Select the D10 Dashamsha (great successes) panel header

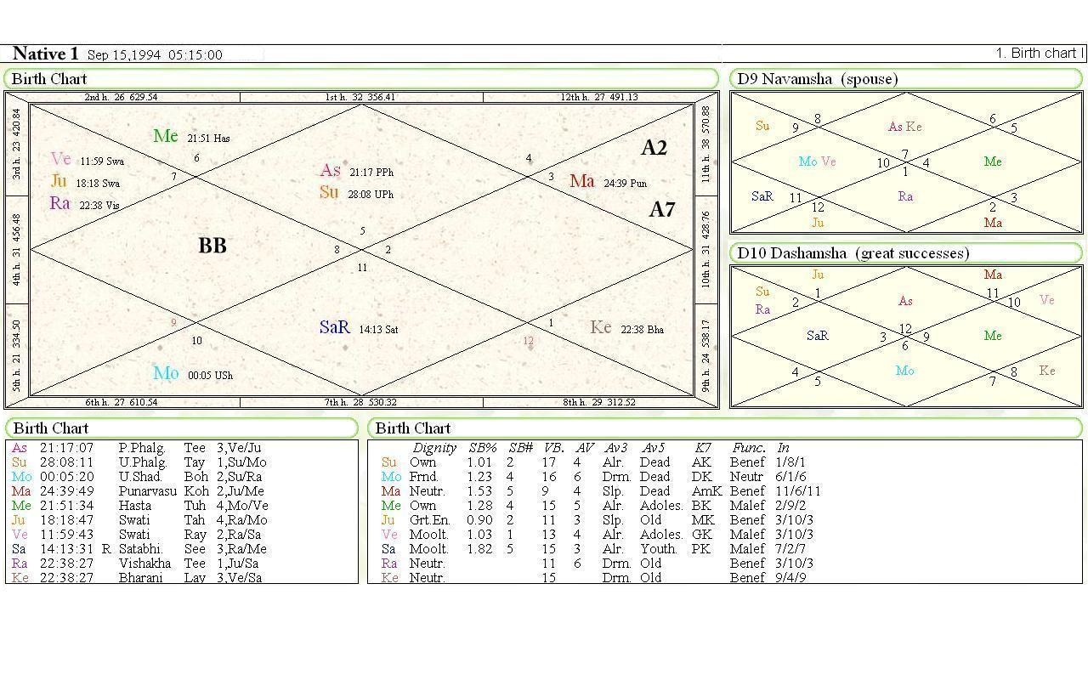pos(906,253)
